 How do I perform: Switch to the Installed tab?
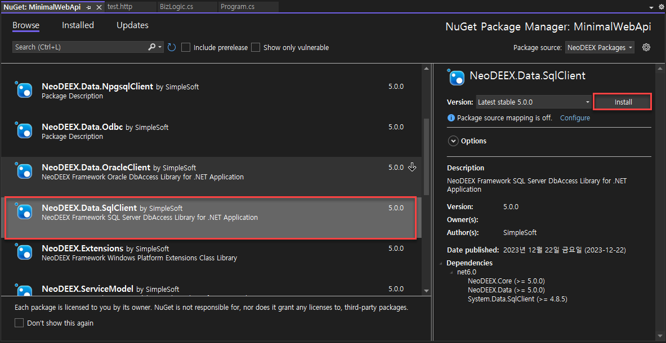(x=78, y=25)
